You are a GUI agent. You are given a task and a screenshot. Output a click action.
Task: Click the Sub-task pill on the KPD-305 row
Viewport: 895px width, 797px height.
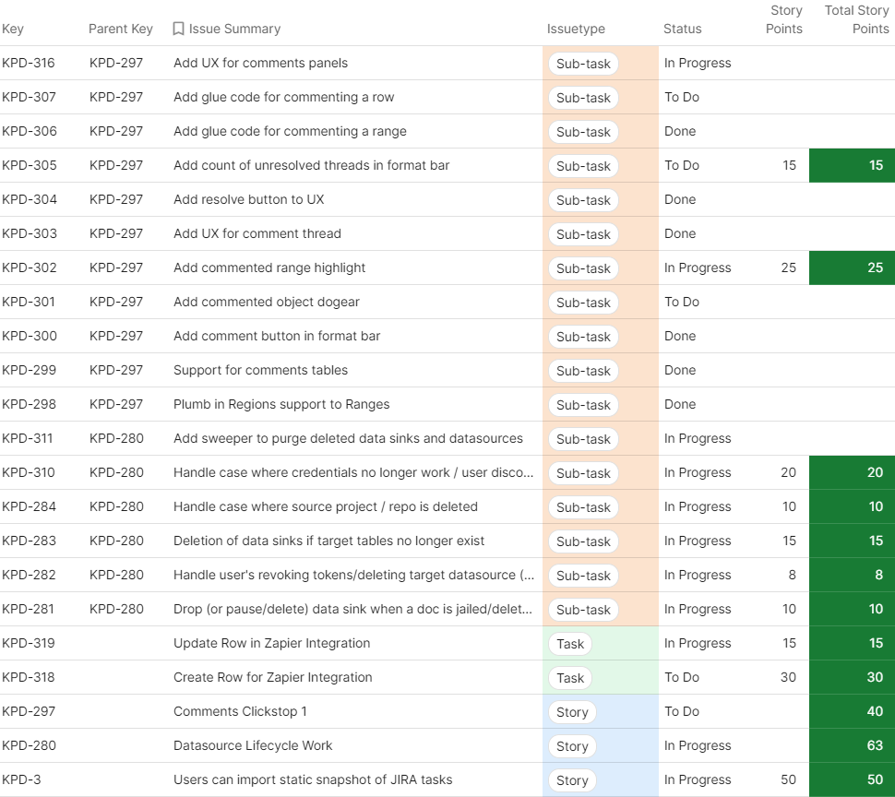[583, 166]
